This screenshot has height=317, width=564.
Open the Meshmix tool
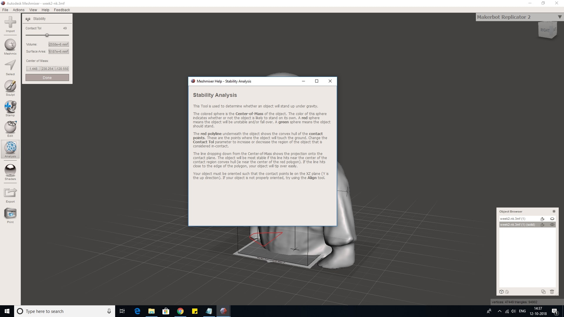10,45
